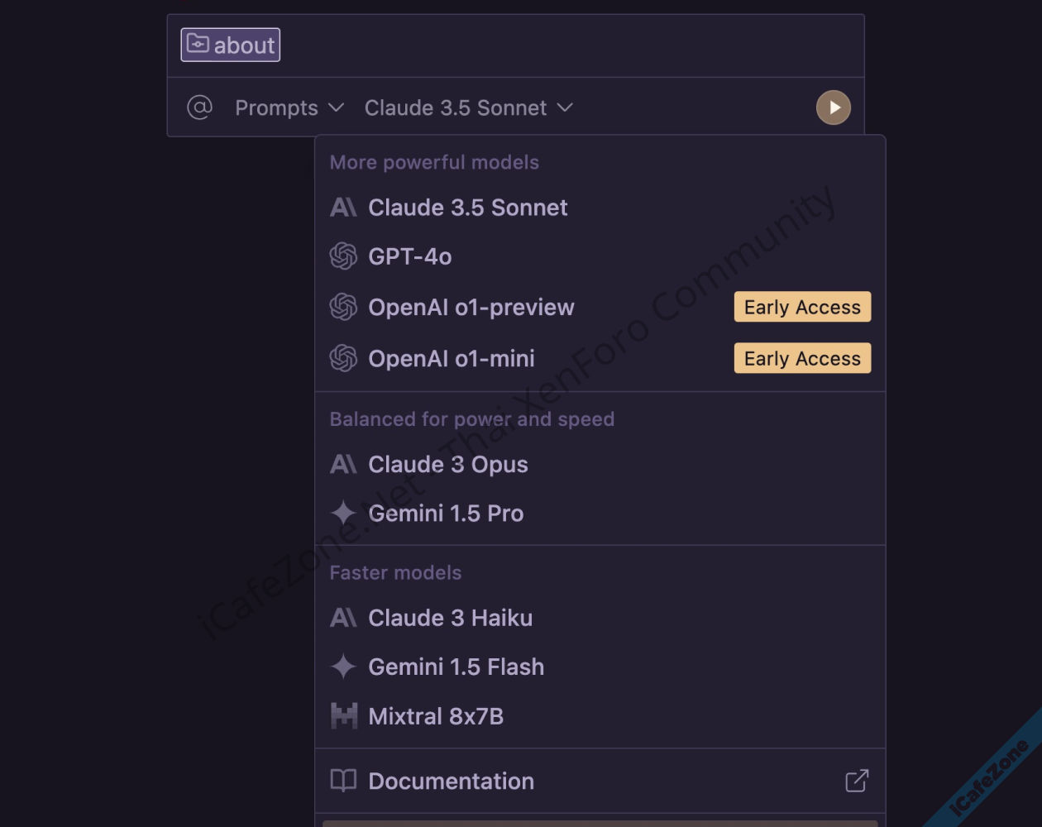Select Gemini 1.5 Flash model

456,667
